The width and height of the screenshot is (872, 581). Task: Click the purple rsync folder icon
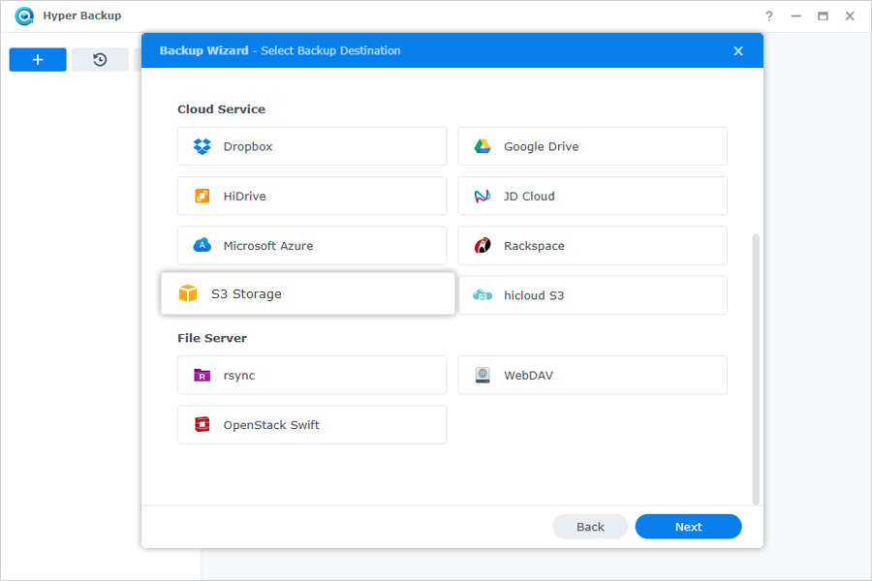[x=202, y=376]
